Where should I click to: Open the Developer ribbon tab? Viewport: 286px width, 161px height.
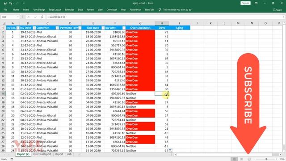(112, 10)
